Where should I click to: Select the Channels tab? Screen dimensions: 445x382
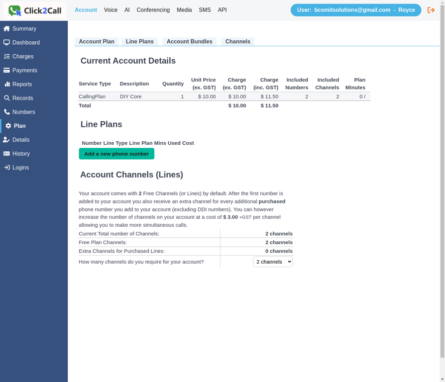click(x=237, y=42)
